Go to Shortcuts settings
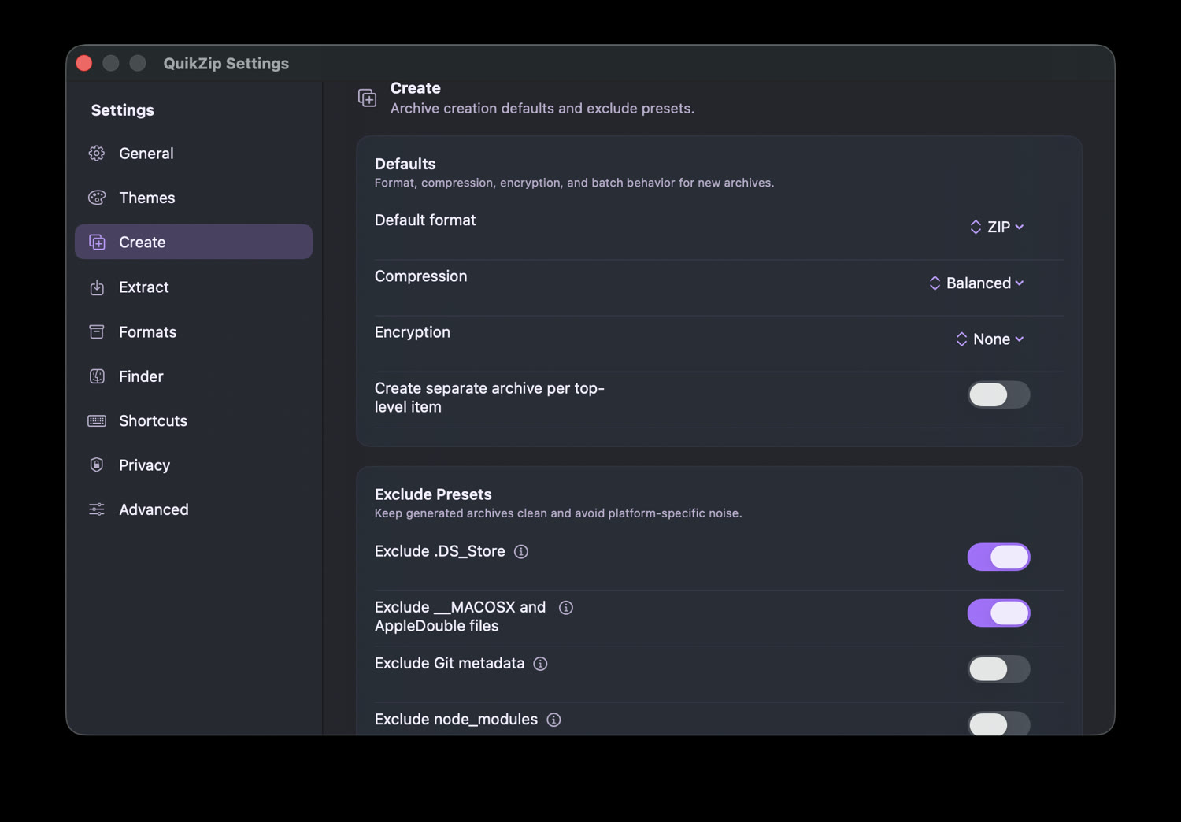The width and height of the screenshot is (1181, 822). point(194,421)
